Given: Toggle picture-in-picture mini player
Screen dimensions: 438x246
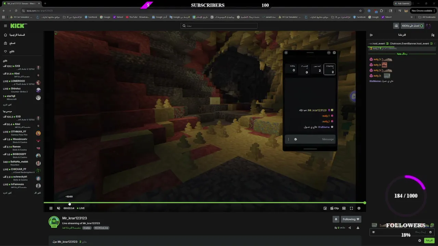Looking at the screenshot, I should (325, 208).
